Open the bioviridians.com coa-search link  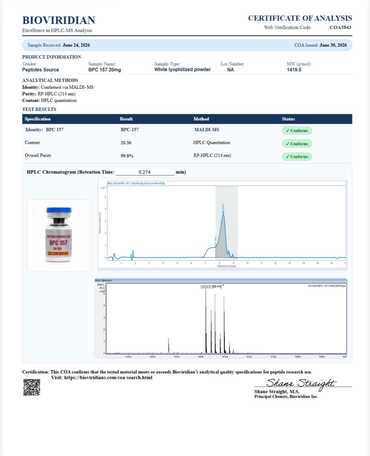tap(108, 378)
